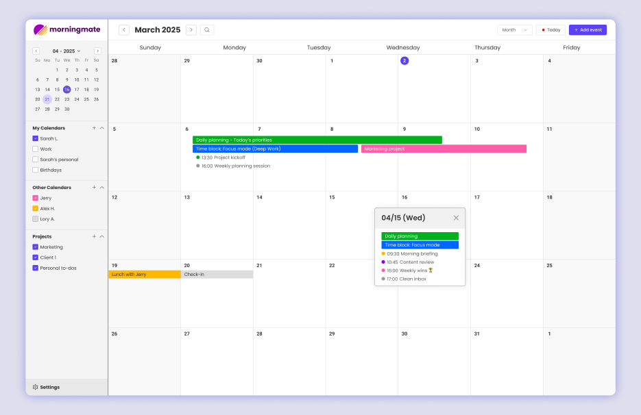Open Time block: Focus mode (Deep Work) event
641x415 pixels.
point(275,149)
